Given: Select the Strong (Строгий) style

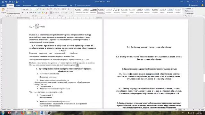Looking at the screenshot, I should (x=155, y=11).
